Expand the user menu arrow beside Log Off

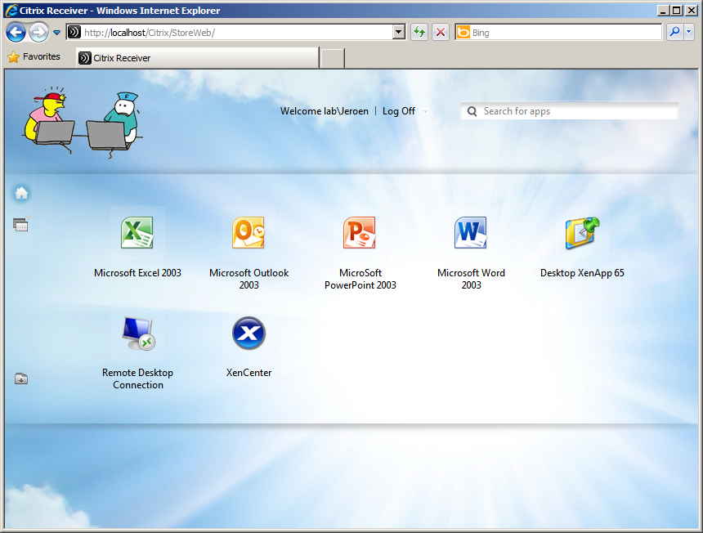(425, 112)
